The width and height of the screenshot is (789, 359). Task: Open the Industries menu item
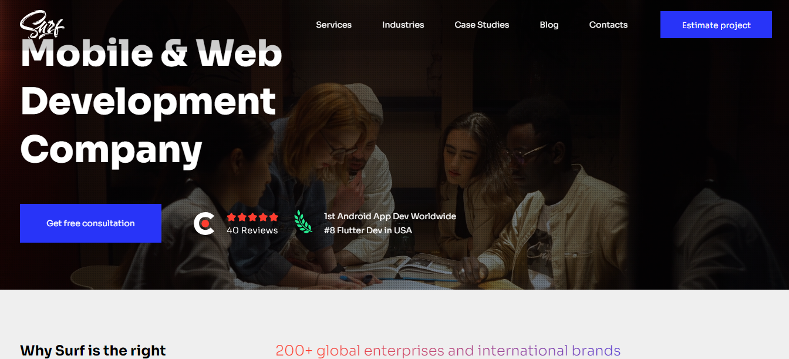click(403, 25)
